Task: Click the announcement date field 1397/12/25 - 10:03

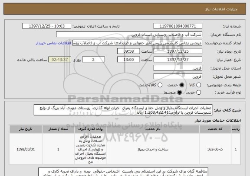Action: click(x=47, y=26)
